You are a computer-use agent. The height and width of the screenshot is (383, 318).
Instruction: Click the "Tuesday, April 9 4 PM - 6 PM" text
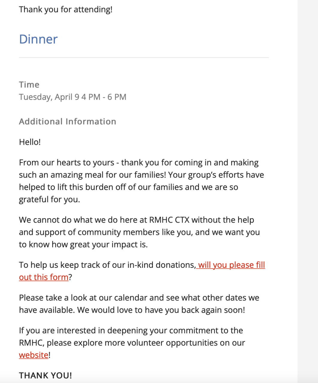73,97
